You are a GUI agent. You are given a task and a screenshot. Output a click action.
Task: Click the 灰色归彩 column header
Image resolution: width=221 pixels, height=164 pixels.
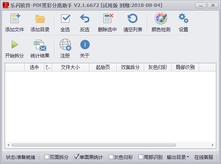pyautogui.click(x=158, y=67)
